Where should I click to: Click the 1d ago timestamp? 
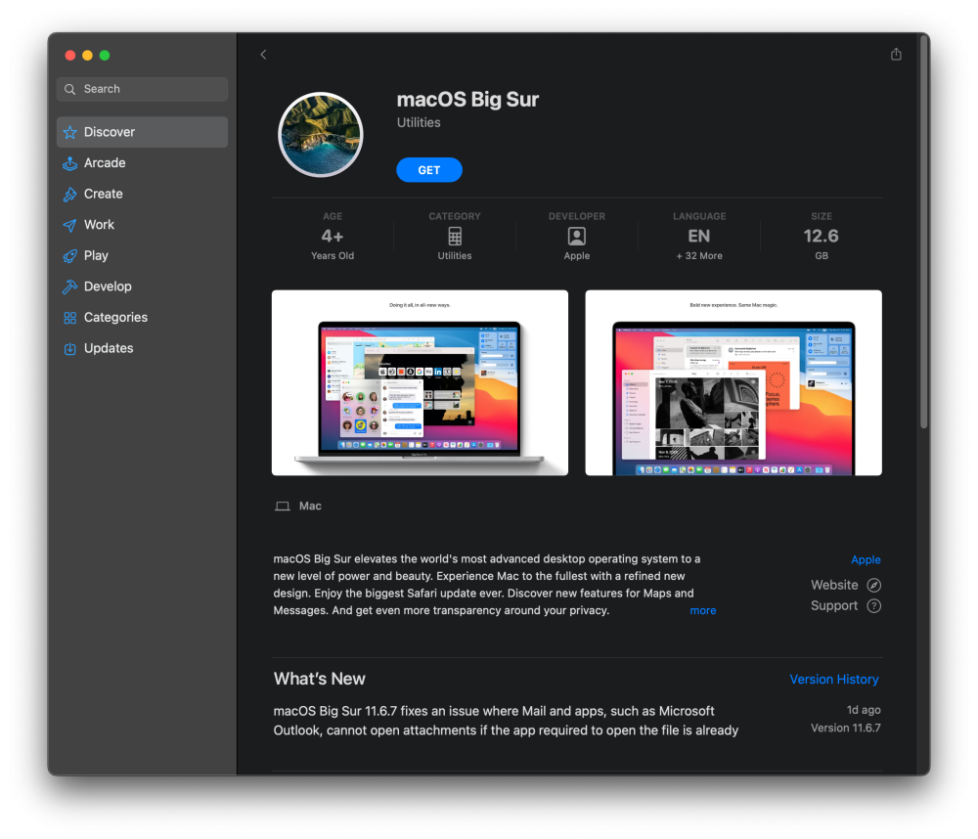(864, 710)
